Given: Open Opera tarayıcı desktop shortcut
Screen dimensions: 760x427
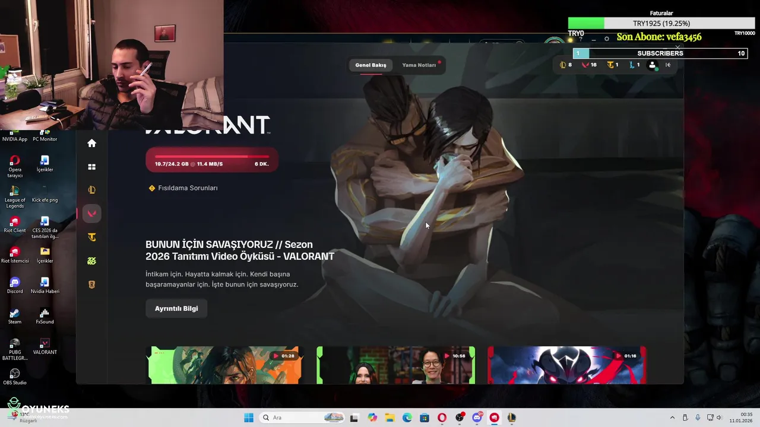Looking at the screenshot, I should tap(15, 166).
